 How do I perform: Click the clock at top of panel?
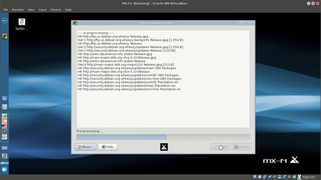pyautogui.click(x=5, y=20)
